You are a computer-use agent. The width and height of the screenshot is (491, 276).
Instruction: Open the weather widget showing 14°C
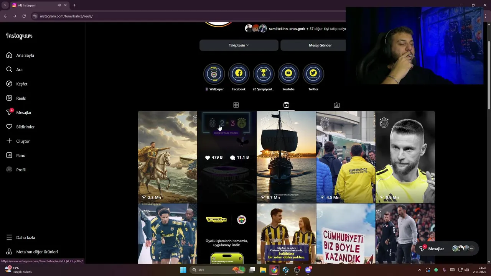pyautogui.click(x=18, y=270)
